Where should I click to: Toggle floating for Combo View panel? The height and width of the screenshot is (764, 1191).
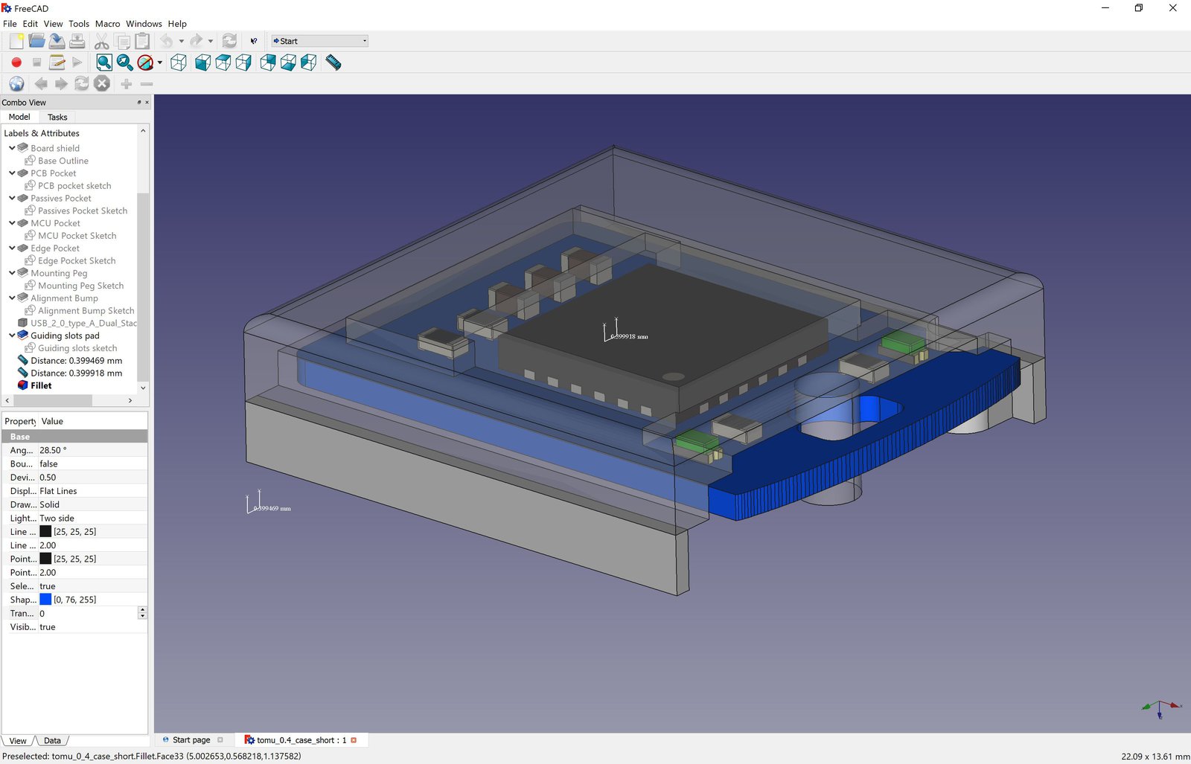tap(139, 103)
